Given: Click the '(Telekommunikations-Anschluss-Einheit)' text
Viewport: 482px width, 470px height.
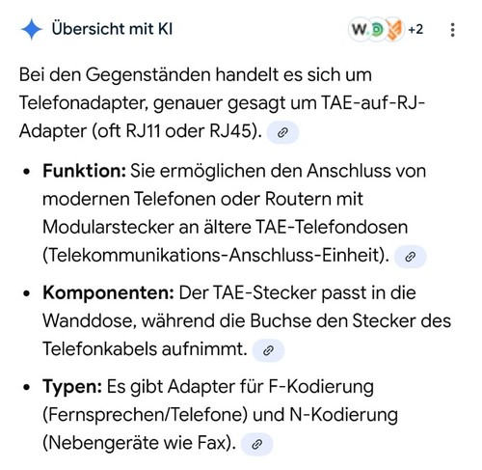Looking at the screenshot, I should [216, 256].
